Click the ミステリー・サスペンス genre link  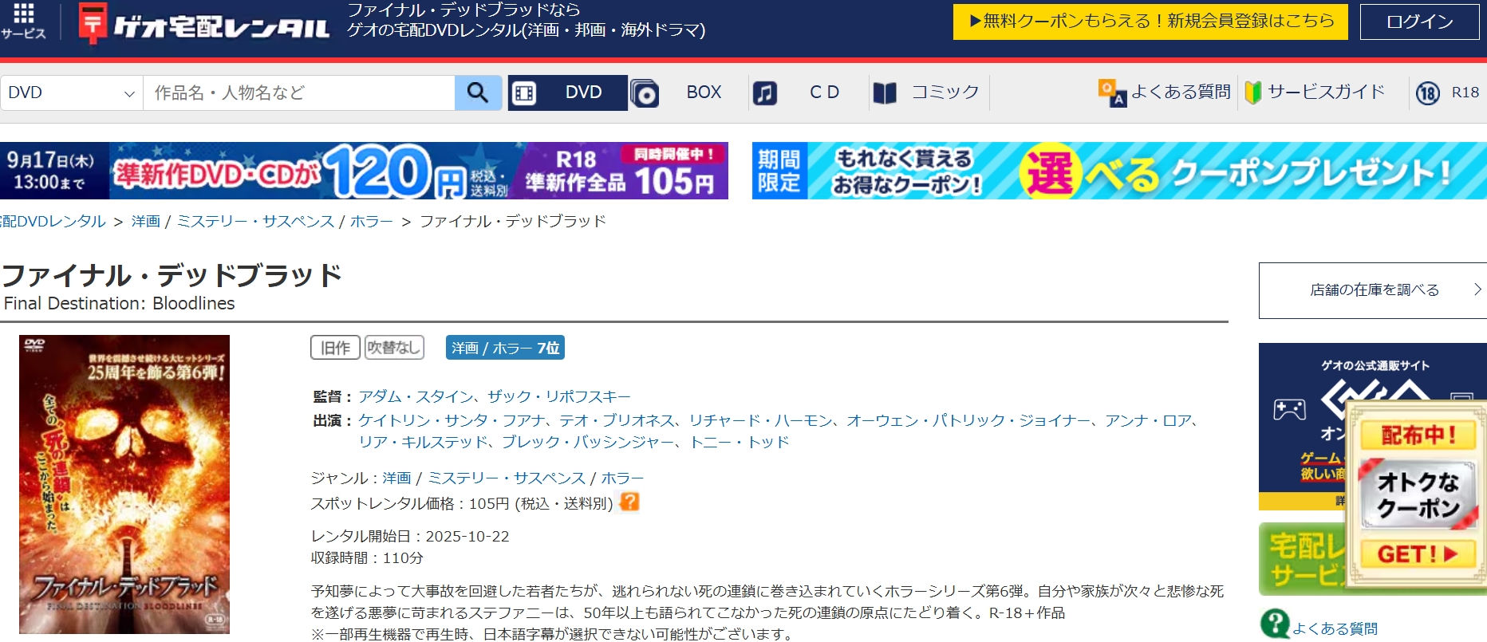[507, 478]
